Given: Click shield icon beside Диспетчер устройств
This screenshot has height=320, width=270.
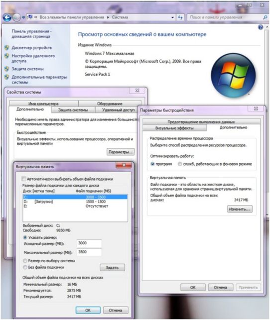Looking at the screenshot, I should point(7,48).
